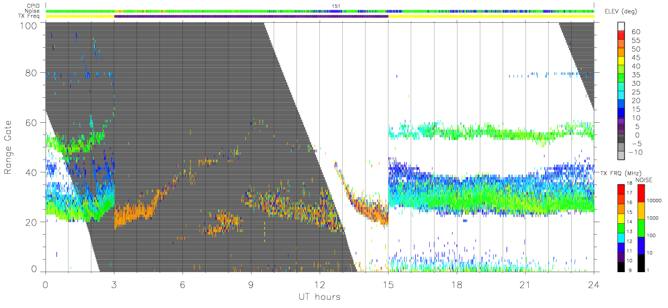Click x-axis tick label 6
668x308 pixels.
pyautogui.click(x=183, y=284)
